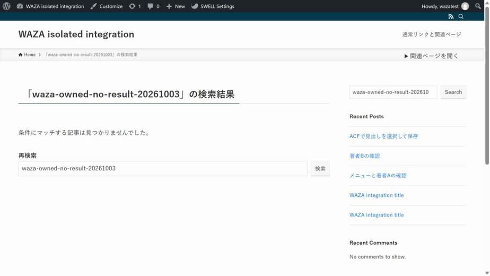Open recent post メニューと著者Aの確認
Image resolution: width=490 pixels, height=276 pixels.
(378, 176)
